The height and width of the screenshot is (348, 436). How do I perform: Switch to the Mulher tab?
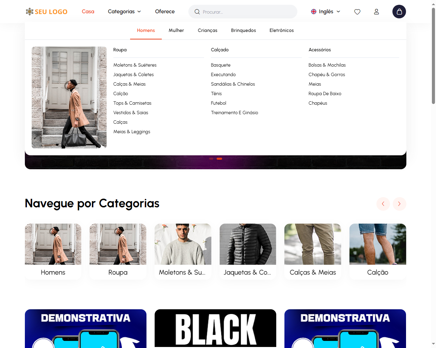coord(176,31)
